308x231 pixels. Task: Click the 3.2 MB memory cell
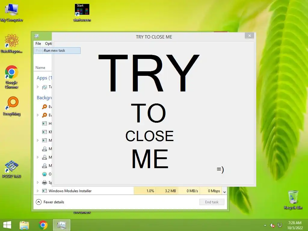click(x=167, y=191)
